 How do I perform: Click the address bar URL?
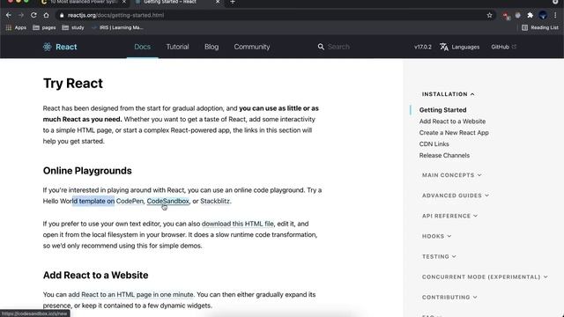115,15
